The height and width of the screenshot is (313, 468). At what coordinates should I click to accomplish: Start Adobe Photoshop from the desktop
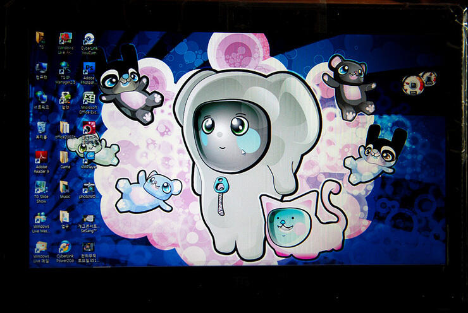coord(89,69)
